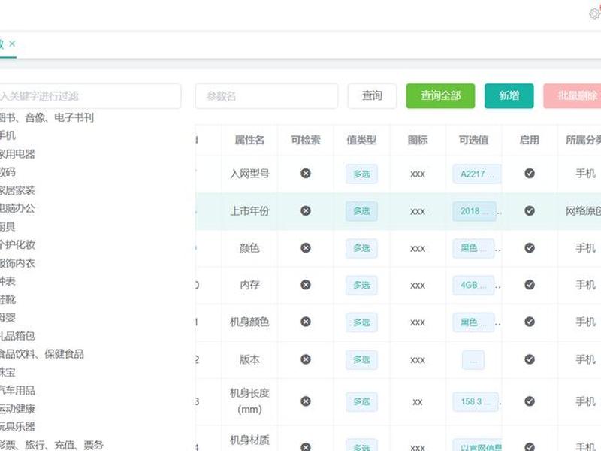Select 个护化妆 in the category tree
This screenshot has width=601, height=451.
click(x=17, y=245)
